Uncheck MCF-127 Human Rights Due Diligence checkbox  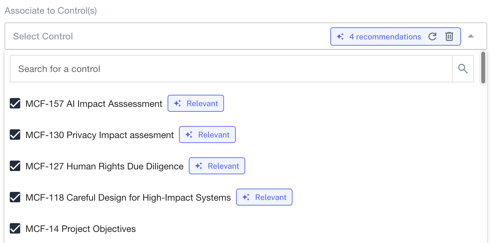point(15,166)
